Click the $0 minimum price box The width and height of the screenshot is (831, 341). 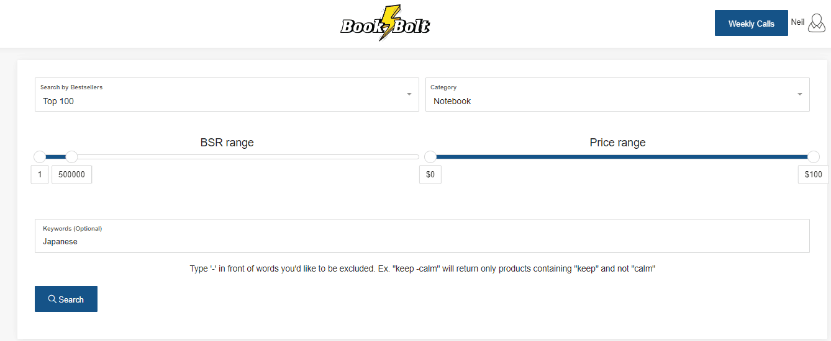pos(430,174)
